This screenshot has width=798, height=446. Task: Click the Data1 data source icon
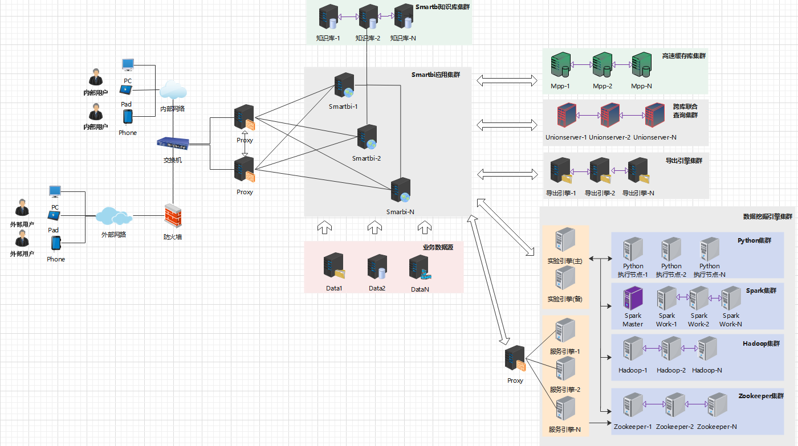pos(335,266)
